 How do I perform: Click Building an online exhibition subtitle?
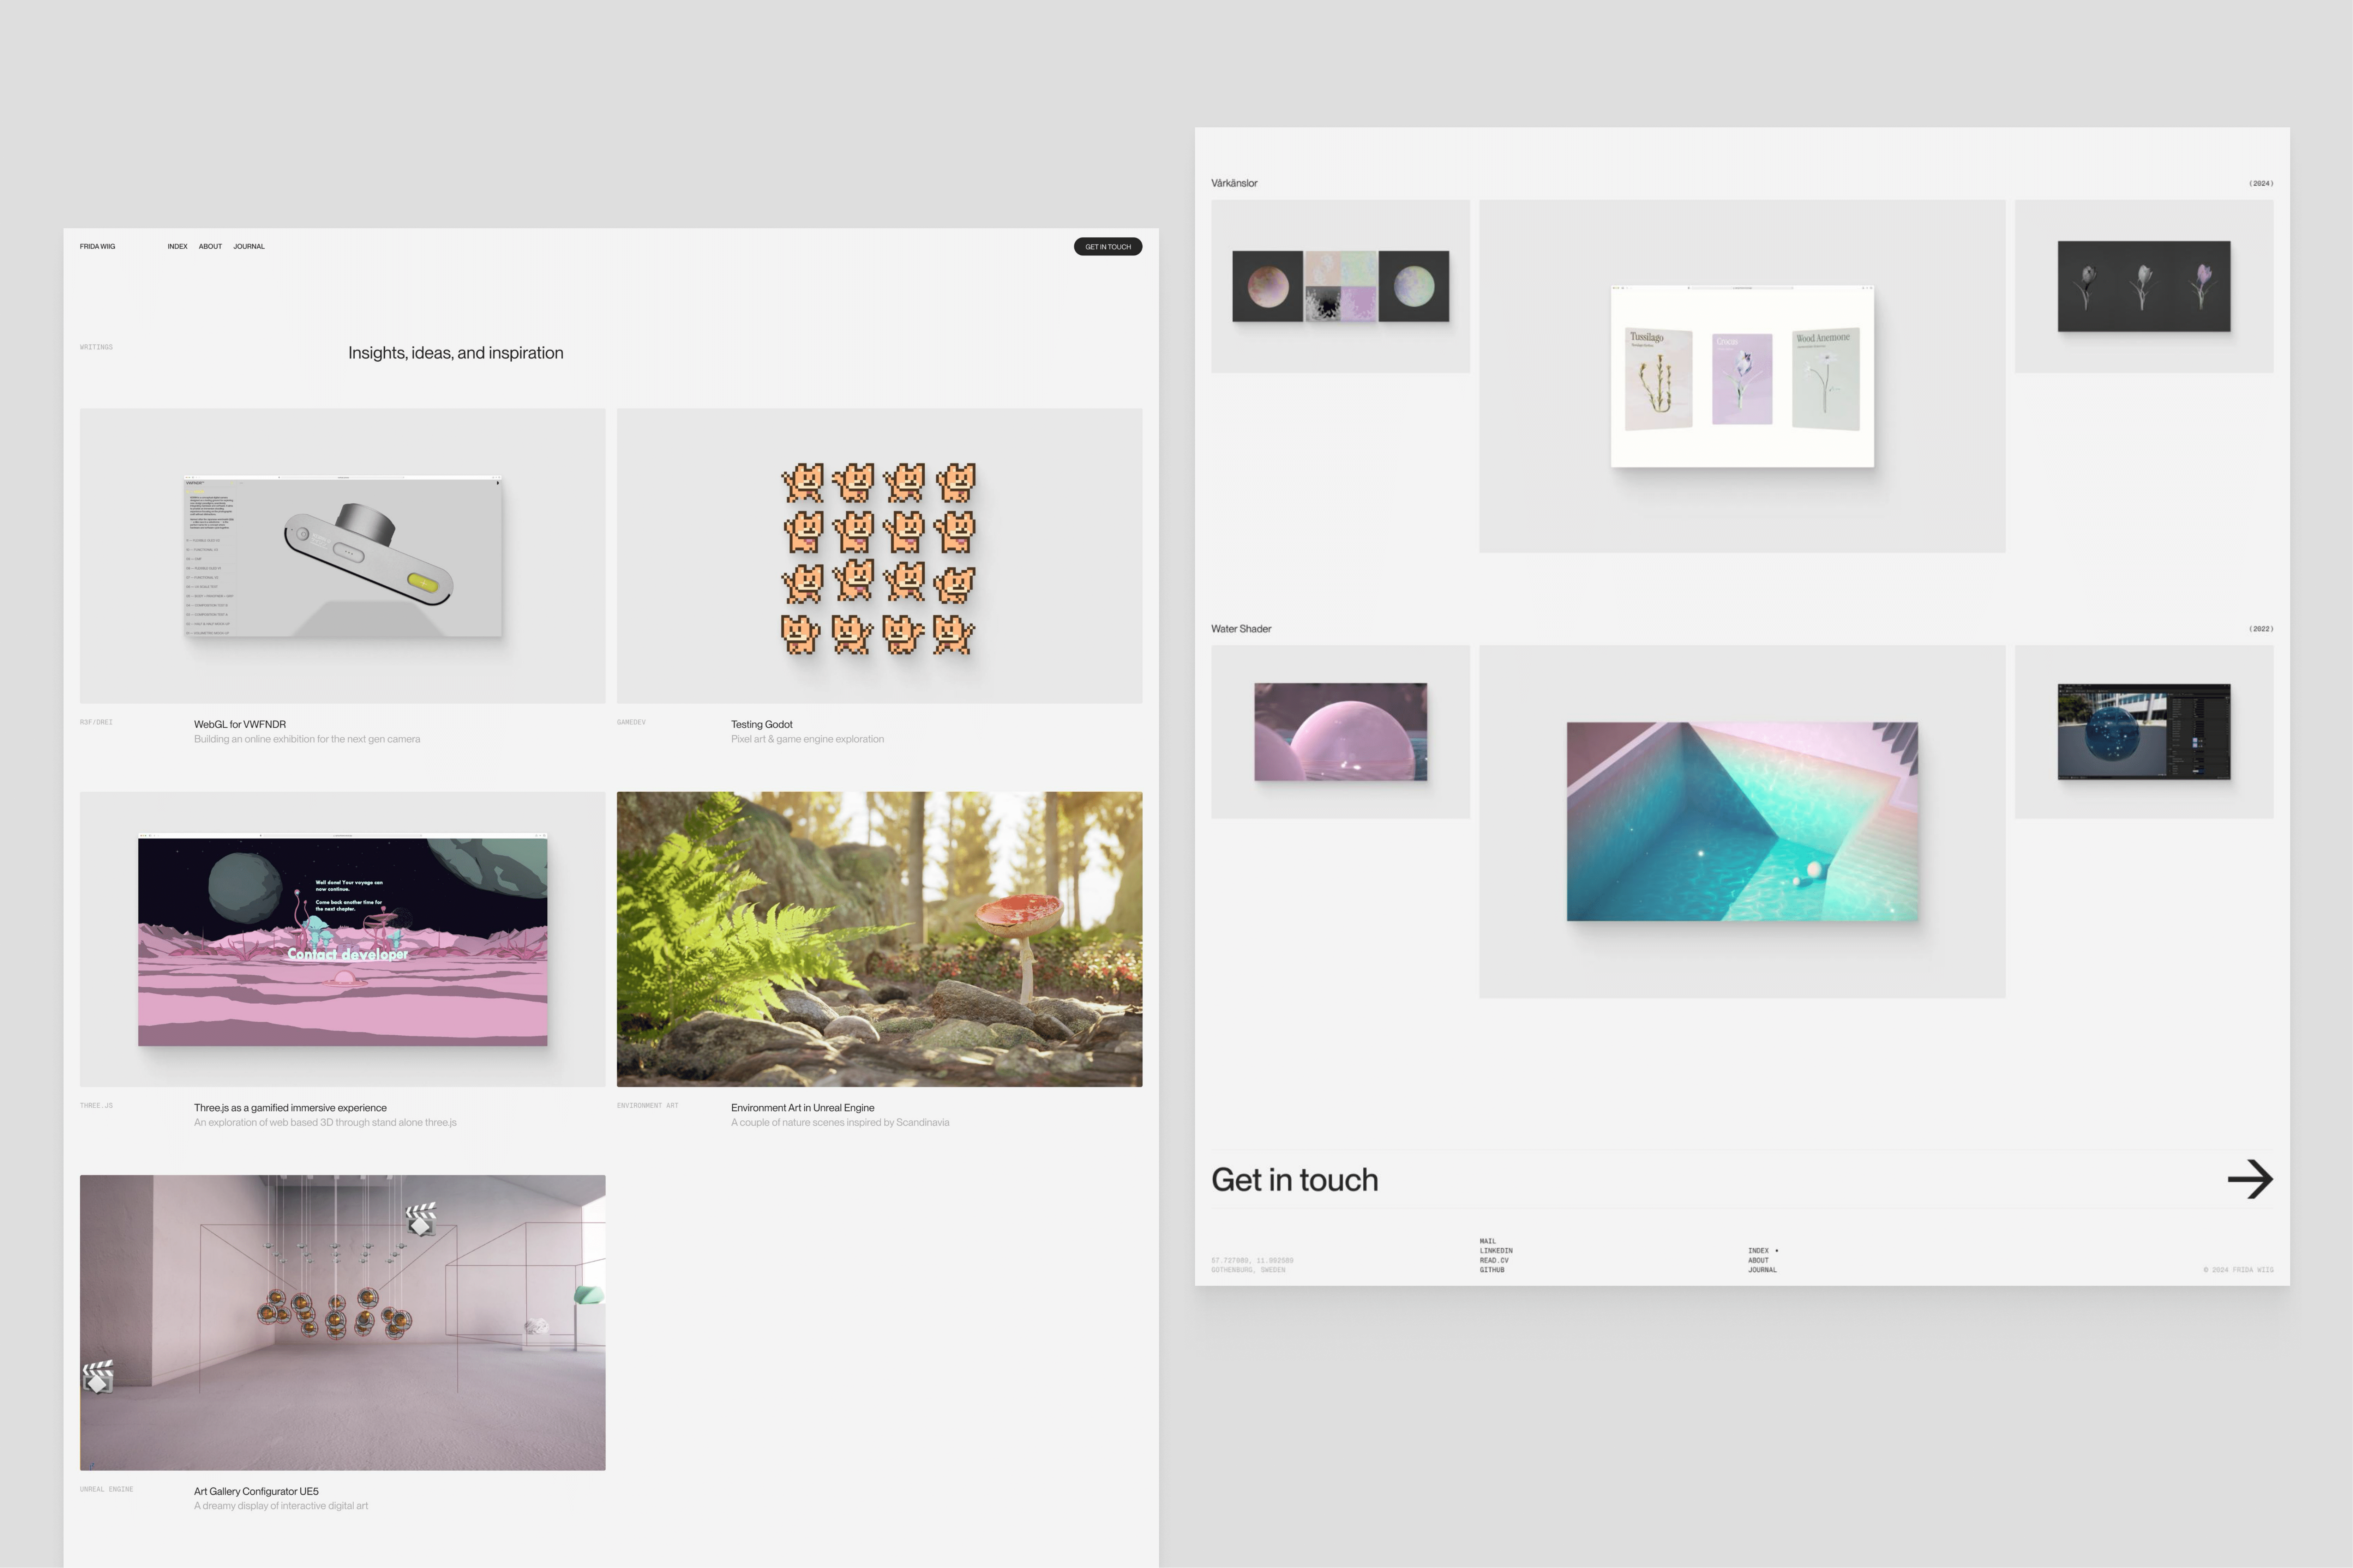point(307,739)
